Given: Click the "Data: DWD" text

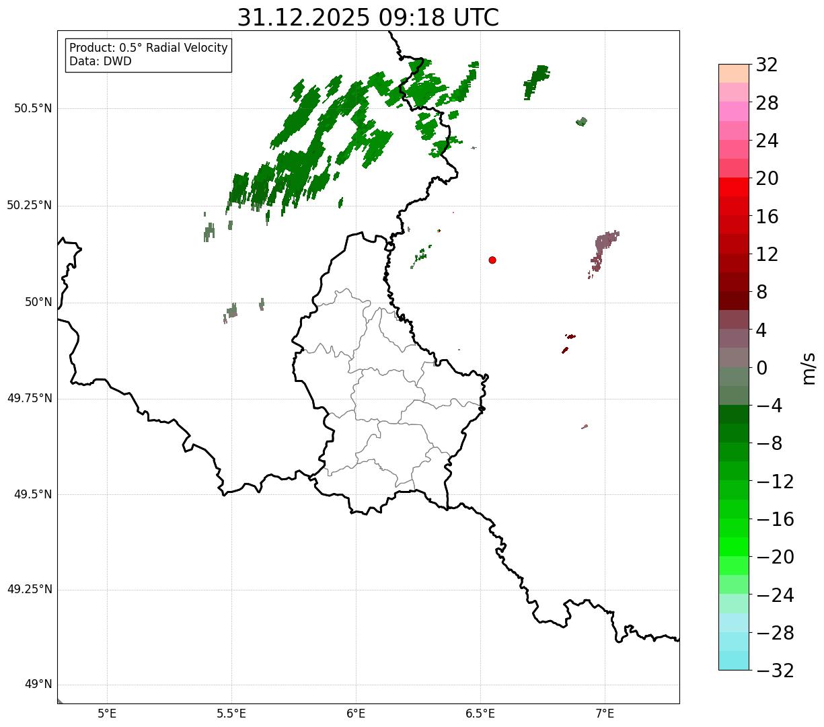Looking at the screenshot, I should (101, 61).
